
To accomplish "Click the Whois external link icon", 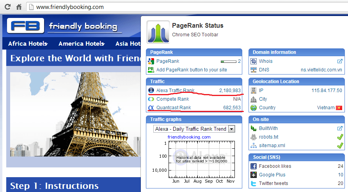I will 340,61.
